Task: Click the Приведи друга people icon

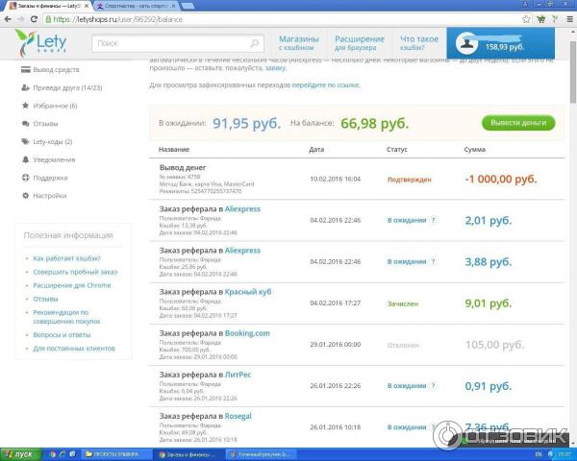Action: [x=25, y=87]
